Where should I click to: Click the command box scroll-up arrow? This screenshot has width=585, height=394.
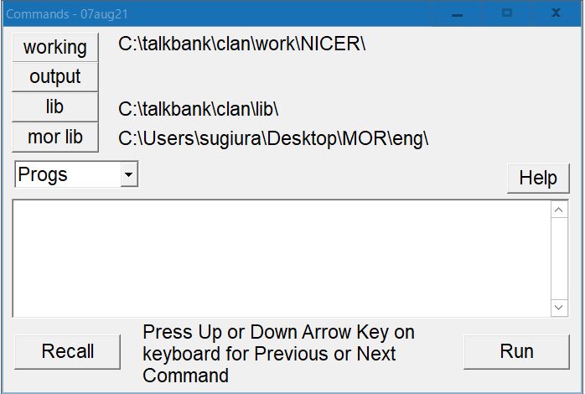point(559,210)
